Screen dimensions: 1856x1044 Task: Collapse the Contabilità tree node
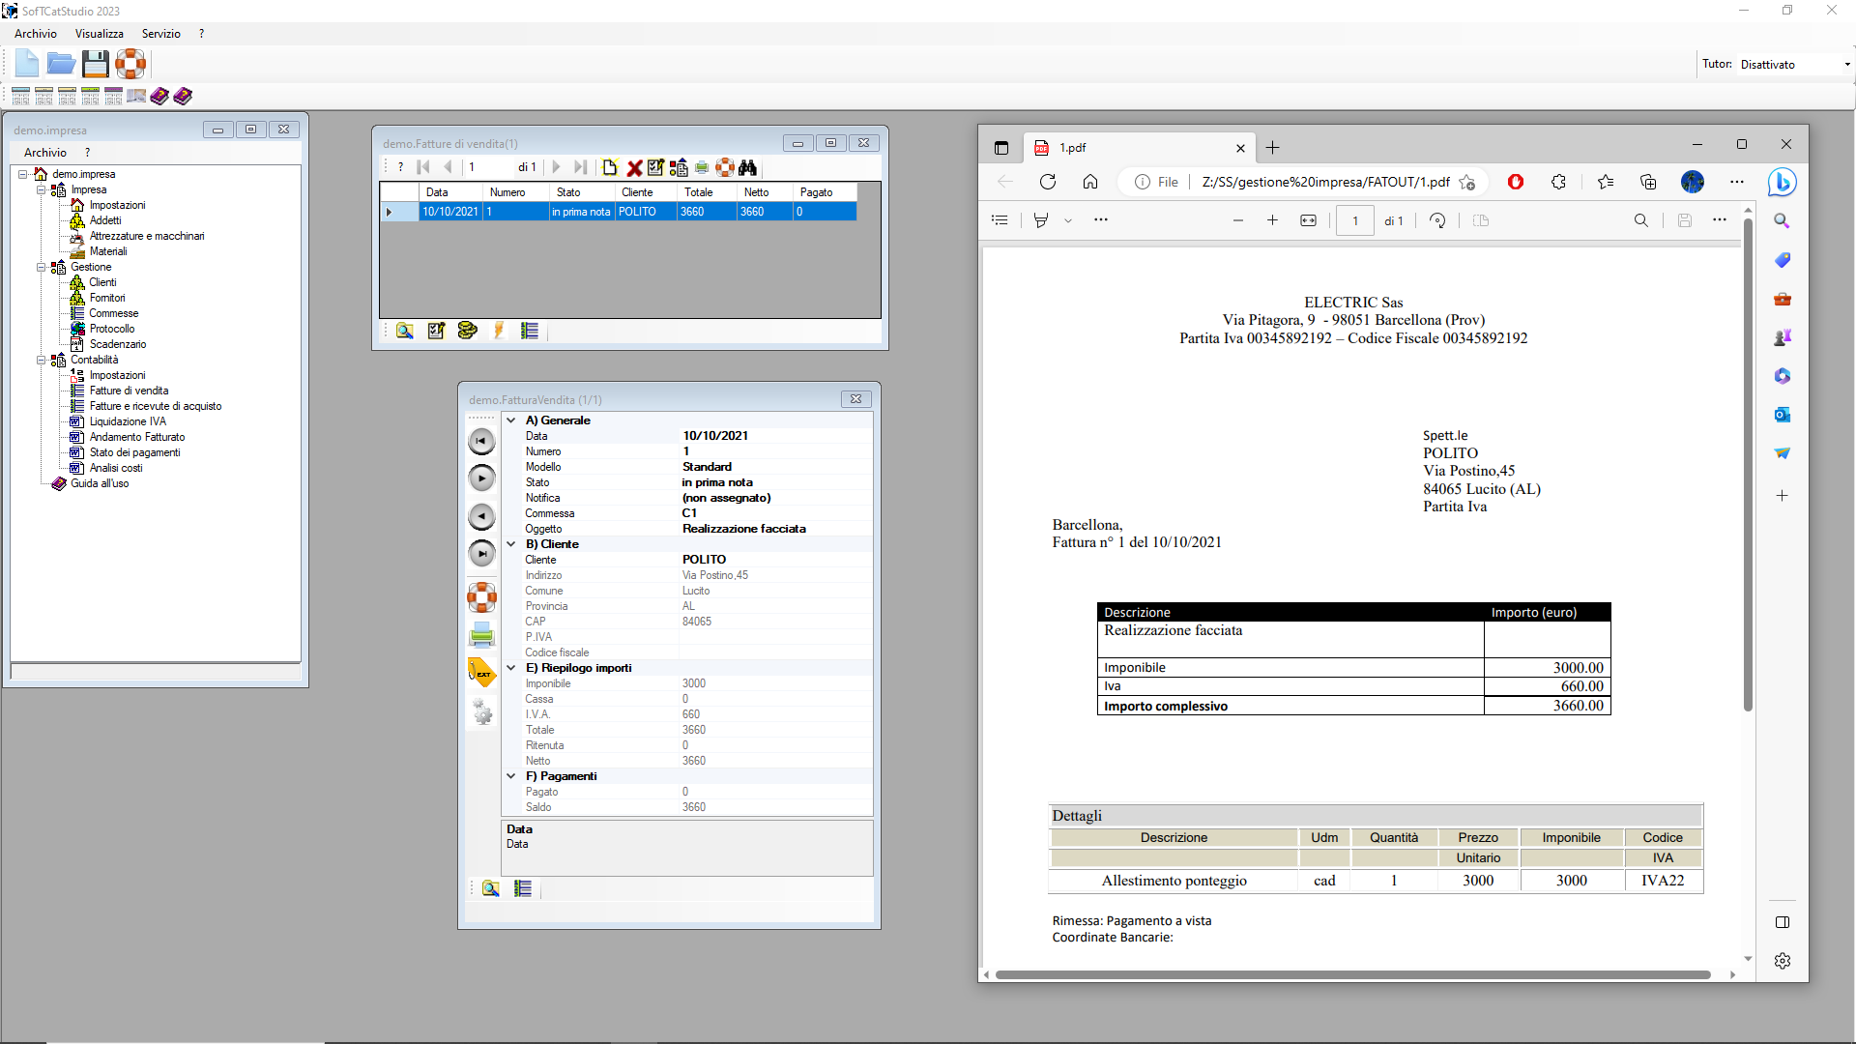[41, 360]
